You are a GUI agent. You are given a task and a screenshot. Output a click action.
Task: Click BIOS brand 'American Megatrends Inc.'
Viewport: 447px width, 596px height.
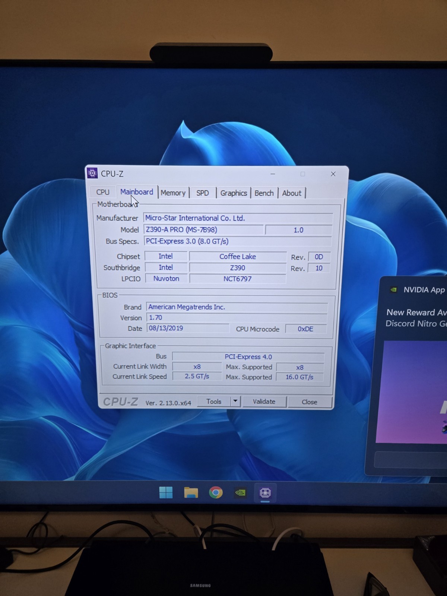(x=237, y=307)
